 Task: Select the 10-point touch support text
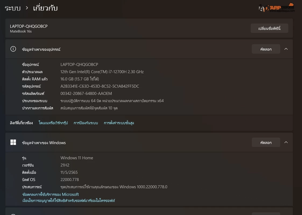point(89,108)
